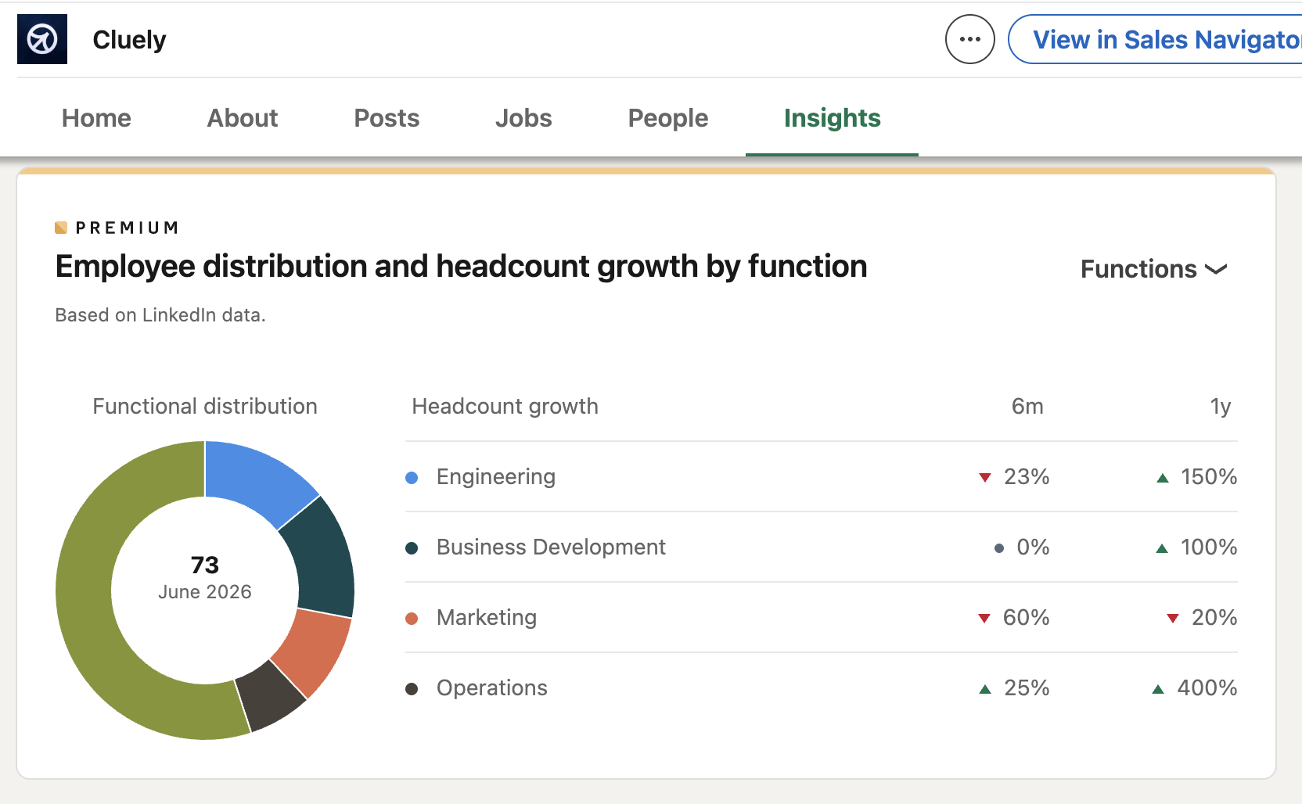Screen dimensions: 1302x804
Task: Click the Operations 1y green up arrow
Action: tap(1159, 688)
